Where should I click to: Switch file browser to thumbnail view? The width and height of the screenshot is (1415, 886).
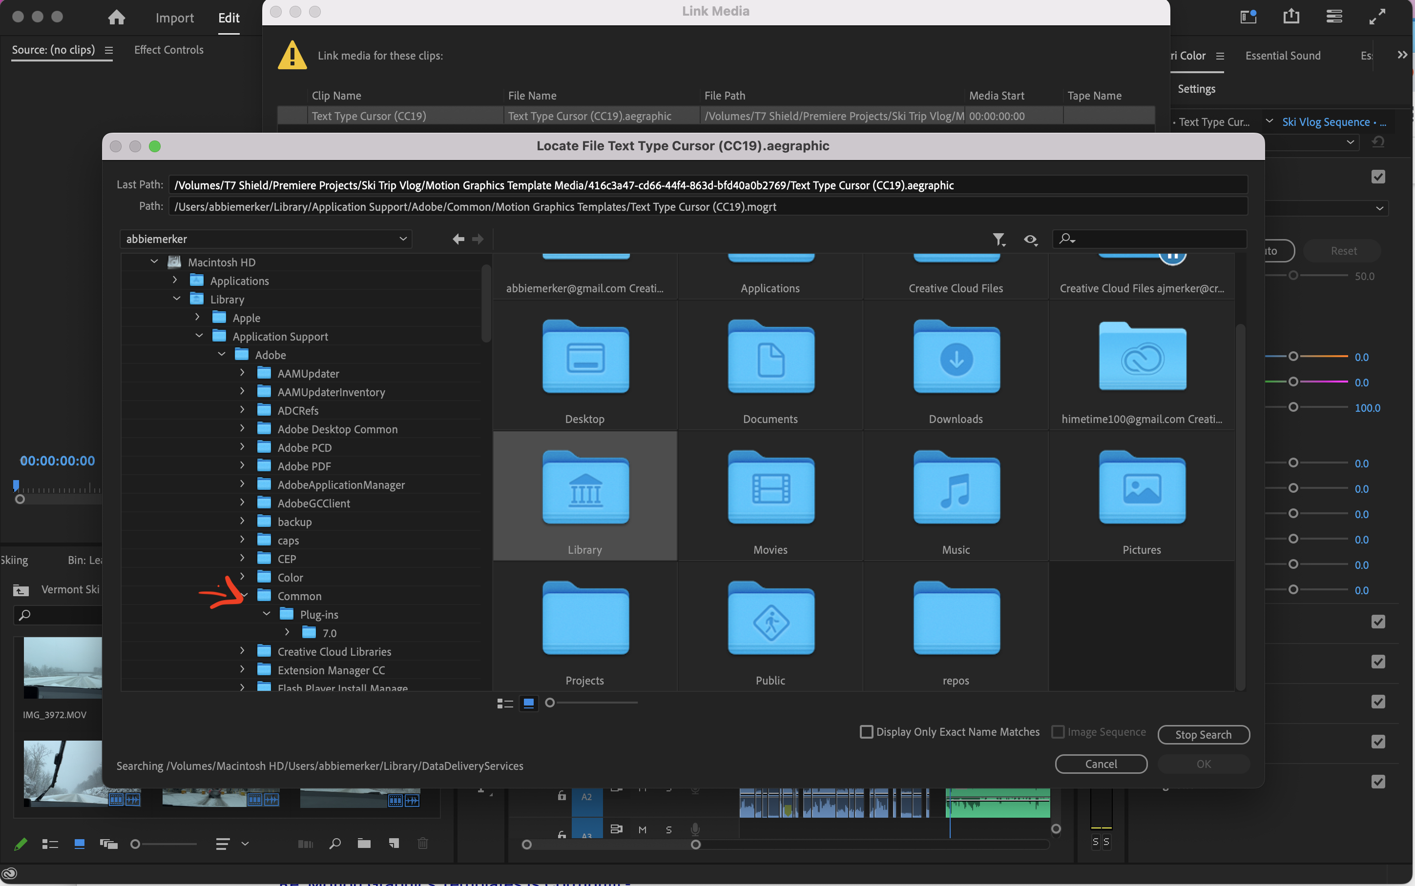point(528,703)
